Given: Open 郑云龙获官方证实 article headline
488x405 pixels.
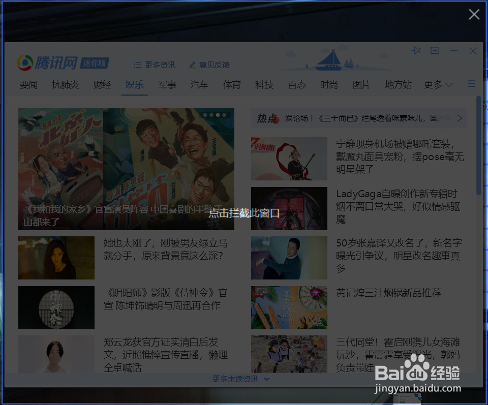Looking at the screenshot, I should [x=166, y=355].
